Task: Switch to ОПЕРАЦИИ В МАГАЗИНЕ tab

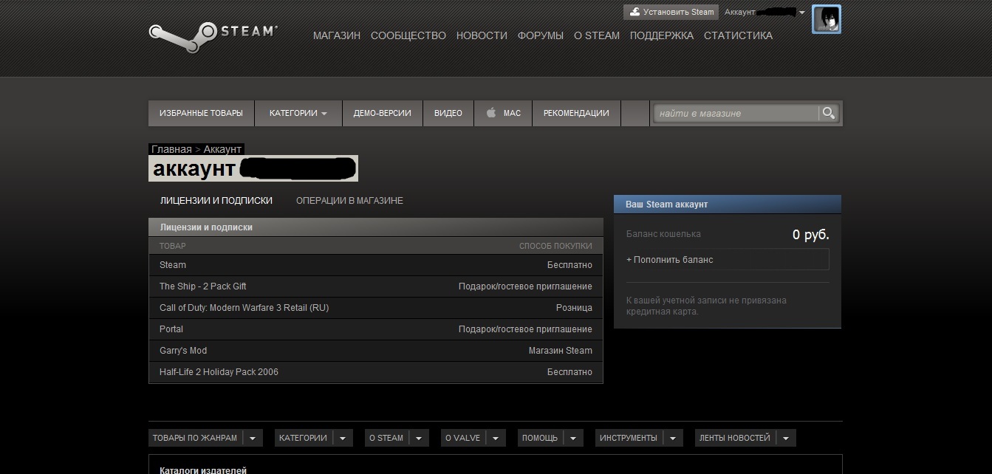Action: [x=349, y=200]
